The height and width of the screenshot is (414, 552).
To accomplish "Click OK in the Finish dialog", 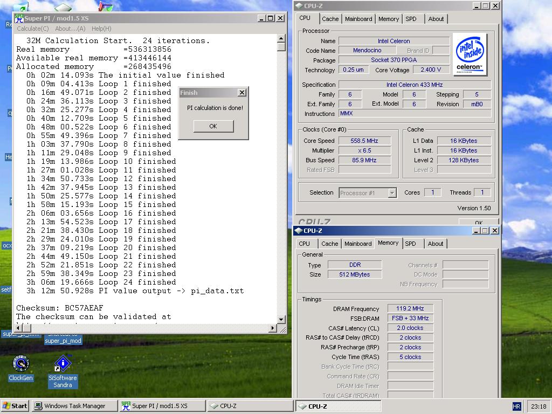I will [x=213, y=126].
